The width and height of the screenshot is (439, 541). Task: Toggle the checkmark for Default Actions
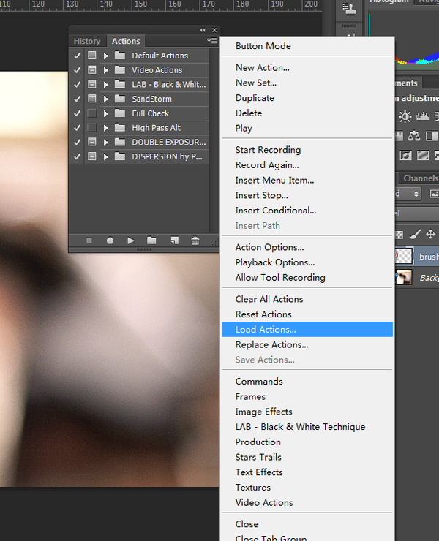78,56
